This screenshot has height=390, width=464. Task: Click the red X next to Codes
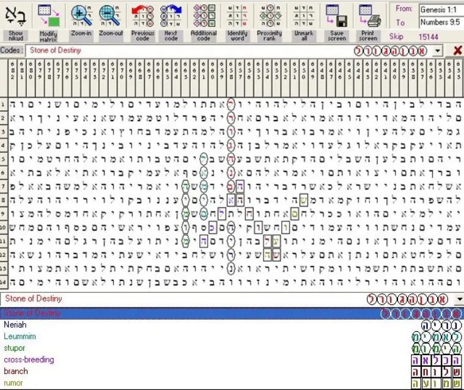point(457,50)
